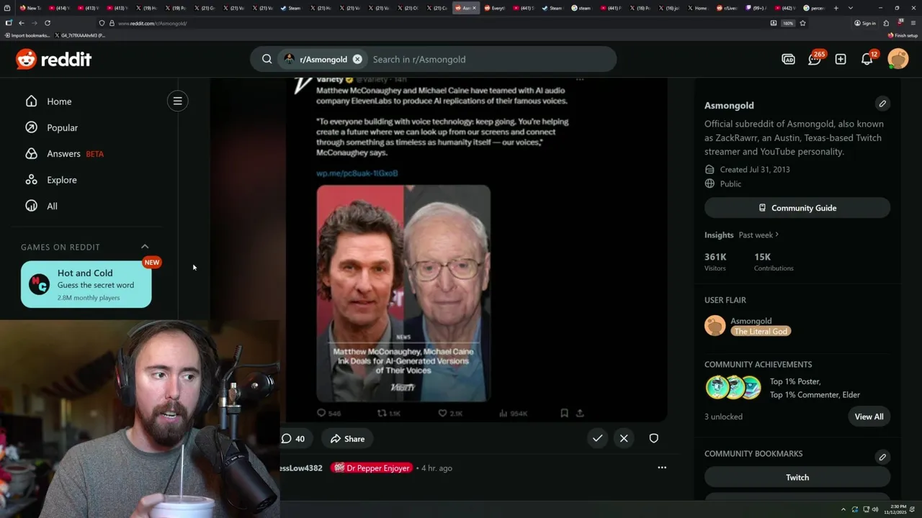Open the browser hamburger menu
922x518 pixels.
point(913,23)
